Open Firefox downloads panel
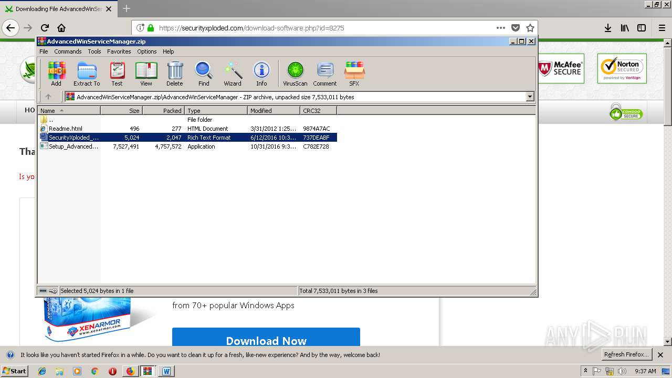 click(x=608, y=28)
